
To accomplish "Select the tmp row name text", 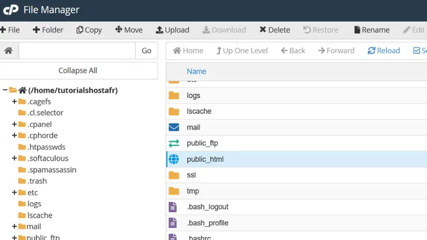I will (193, 191).
